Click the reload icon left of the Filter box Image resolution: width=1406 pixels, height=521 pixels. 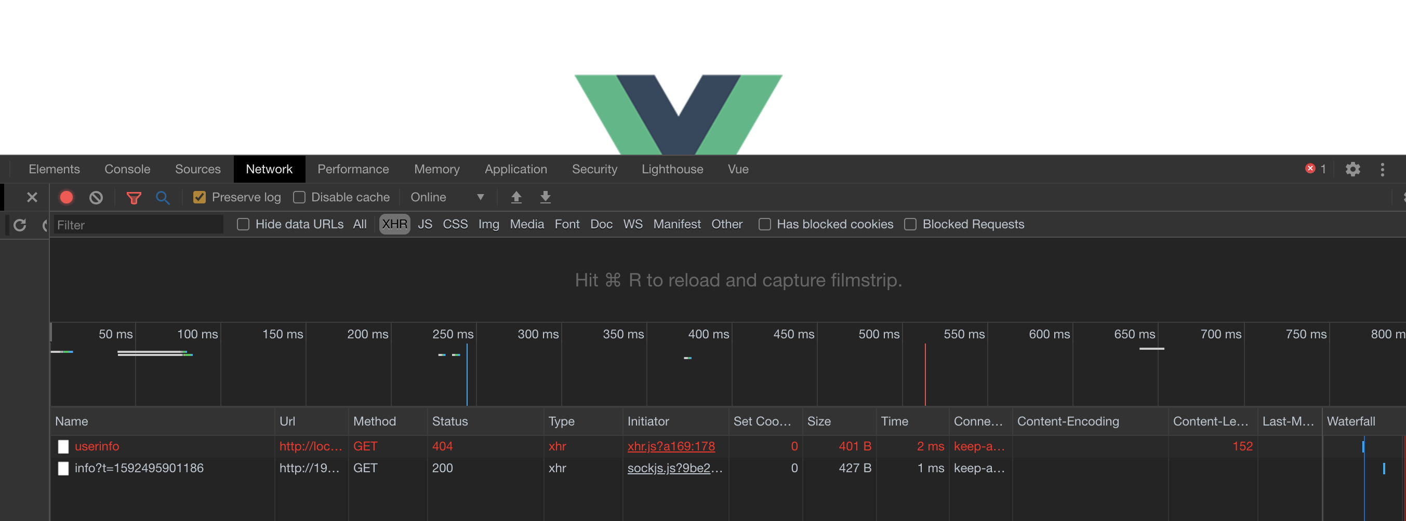[x=20, y=225]
